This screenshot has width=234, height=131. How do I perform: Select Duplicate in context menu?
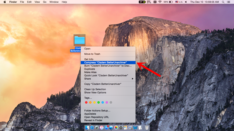(x=108, y=69)
